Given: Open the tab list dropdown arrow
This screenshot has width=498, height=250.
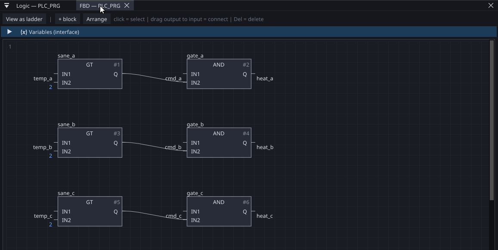Looking at the screenshot, I should click(6, 6).
